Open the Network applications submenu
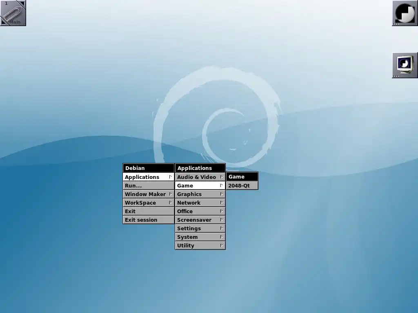Image resolution: width=418 pixels, height=313 pixels. (200, 203)
